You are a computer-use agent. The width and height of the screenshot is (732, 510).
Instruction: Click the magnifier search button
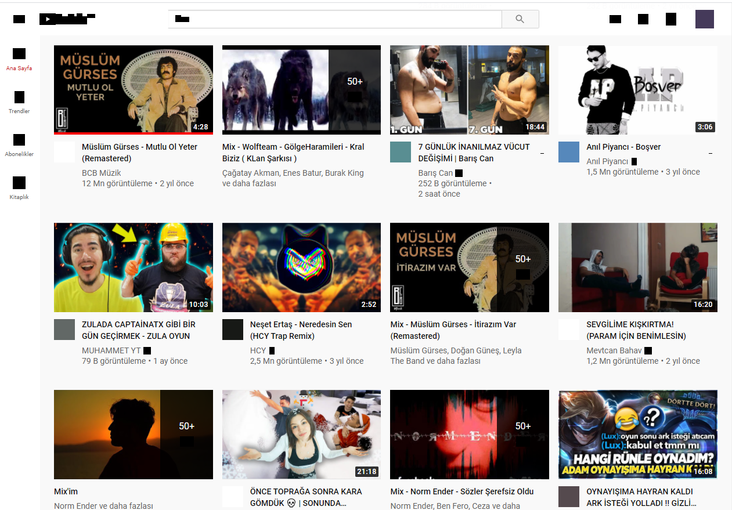tap(520, 19)
